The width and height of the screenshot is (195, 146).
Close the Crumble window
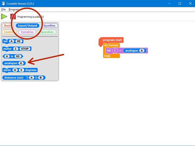pyautogui.click(x=190, y=4)
